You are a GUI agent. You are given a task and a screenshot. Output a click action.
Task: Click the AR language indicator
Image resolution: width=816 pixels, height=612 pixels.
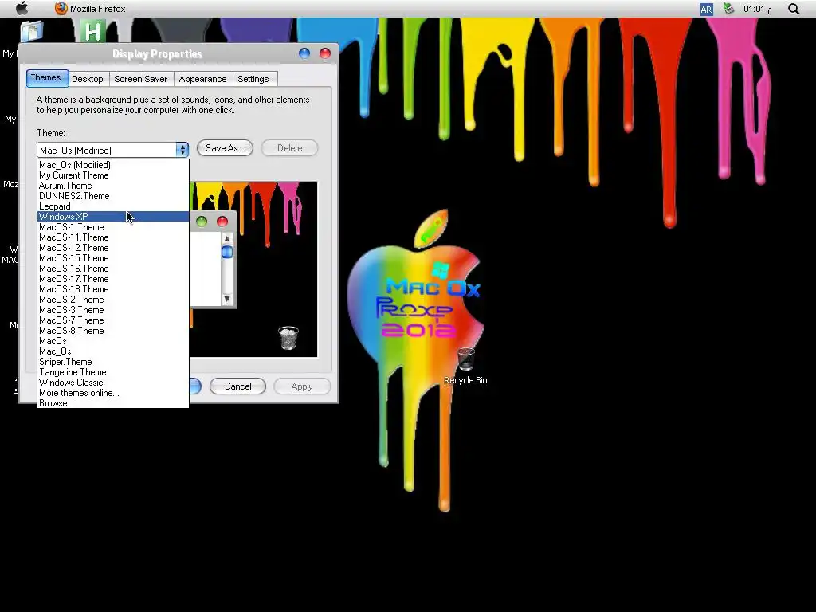pyautogui.click(x=706, y=9)
